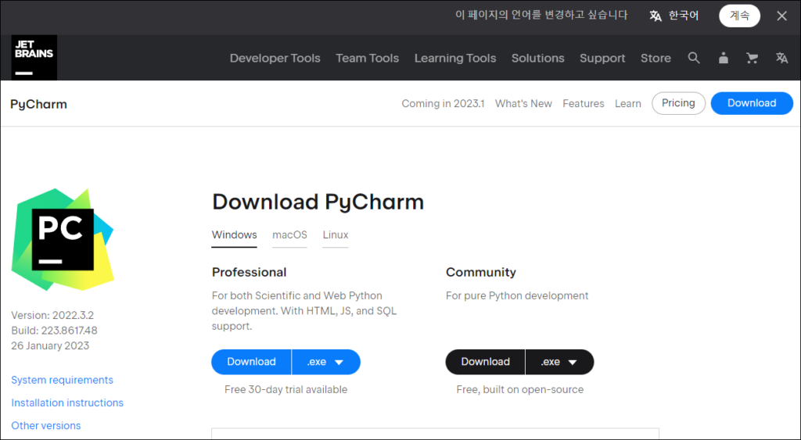Open the site search magnifier icon

(x=693, y=58)
